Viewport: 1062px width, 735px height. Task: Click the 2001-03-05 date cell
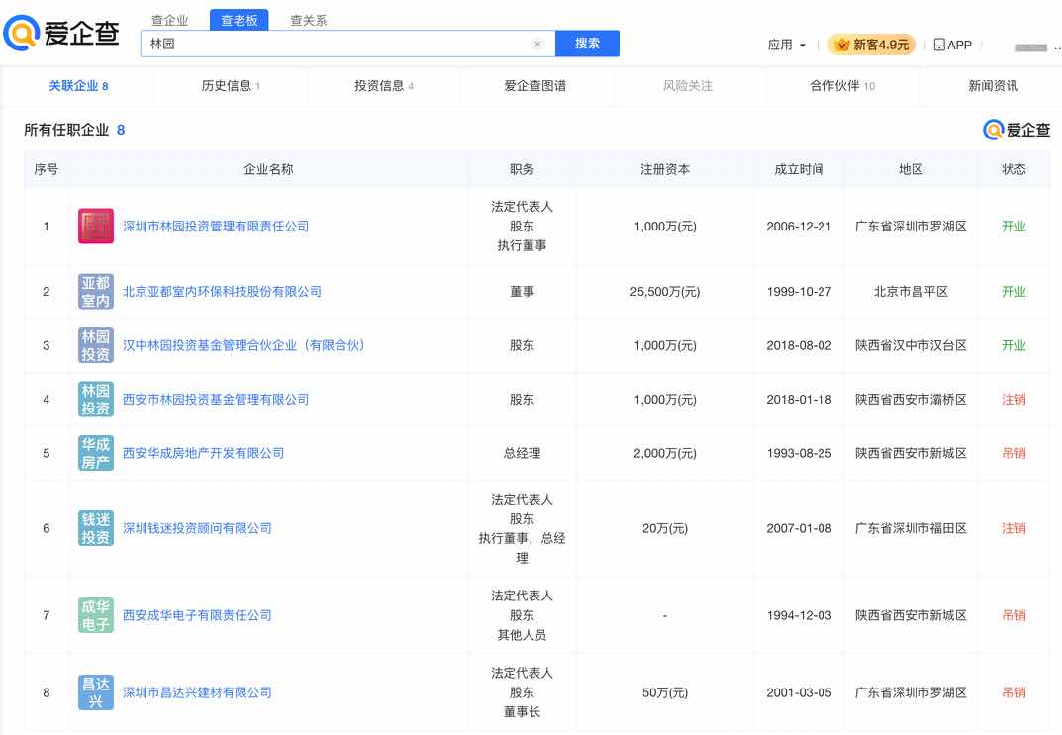pos(799,692)
